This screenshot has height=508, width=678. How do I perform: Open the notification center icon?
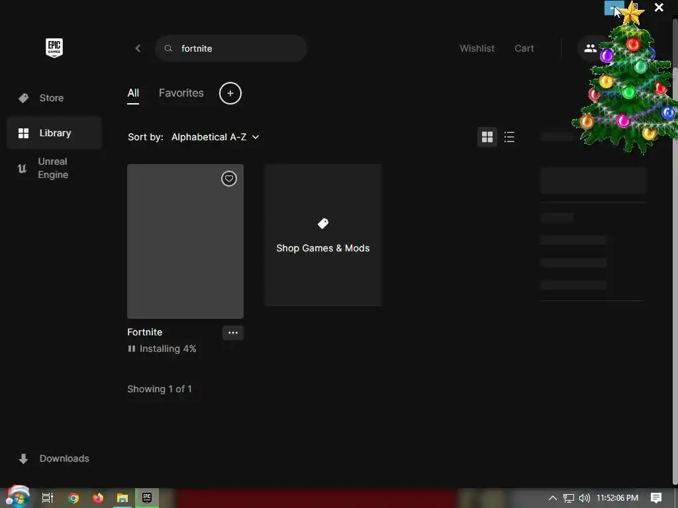(656, 498)
